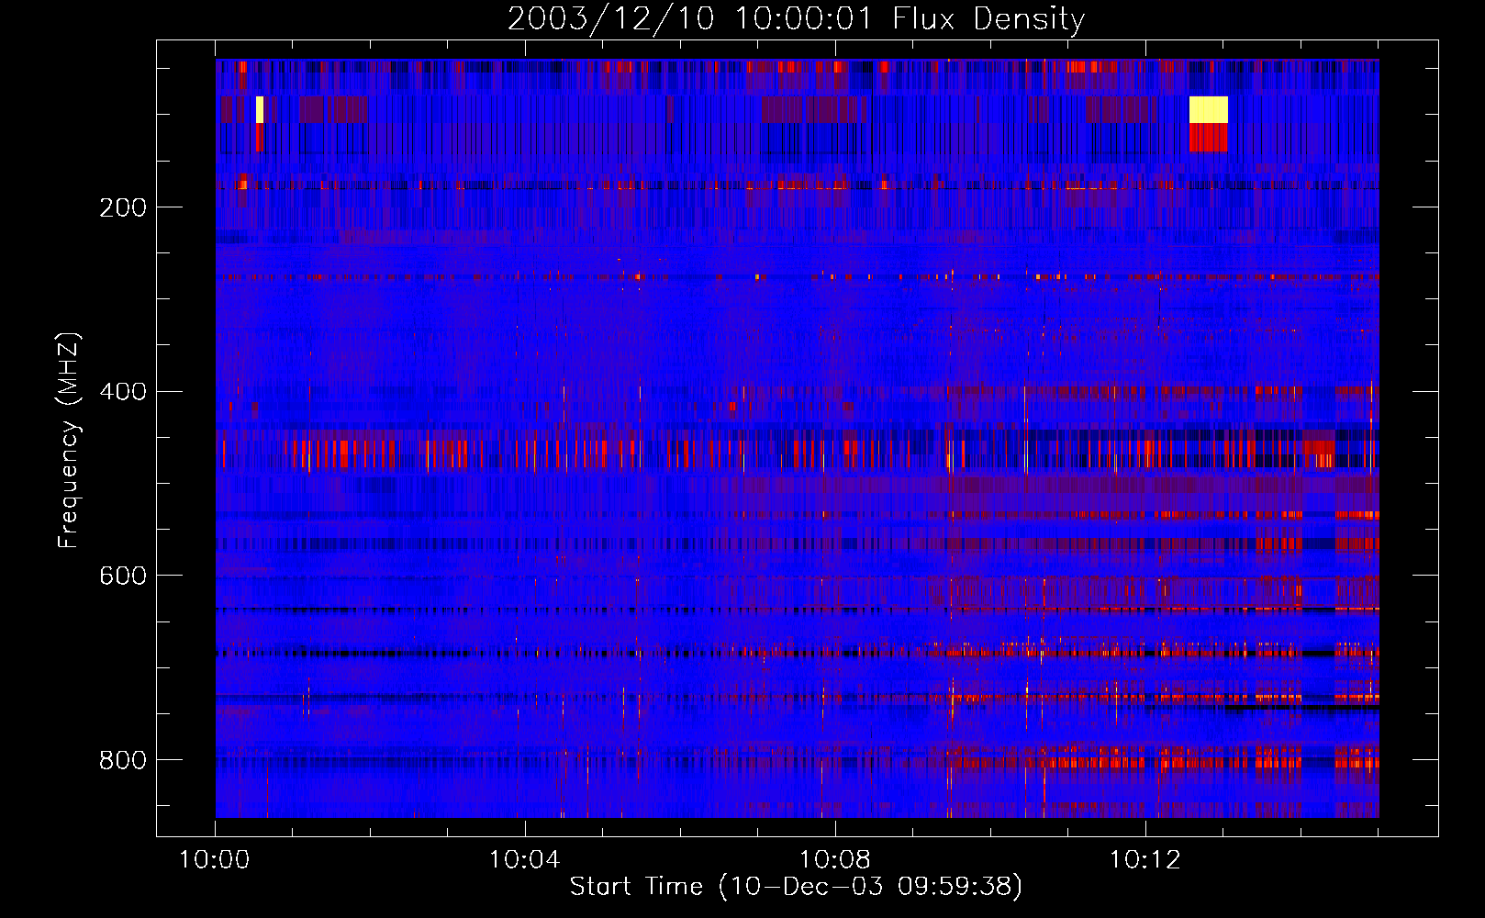Click the 'Start Time (10-Dec-03 09:59:38)' axis label
Screen dimensions: 1485x918
(796, 887)
